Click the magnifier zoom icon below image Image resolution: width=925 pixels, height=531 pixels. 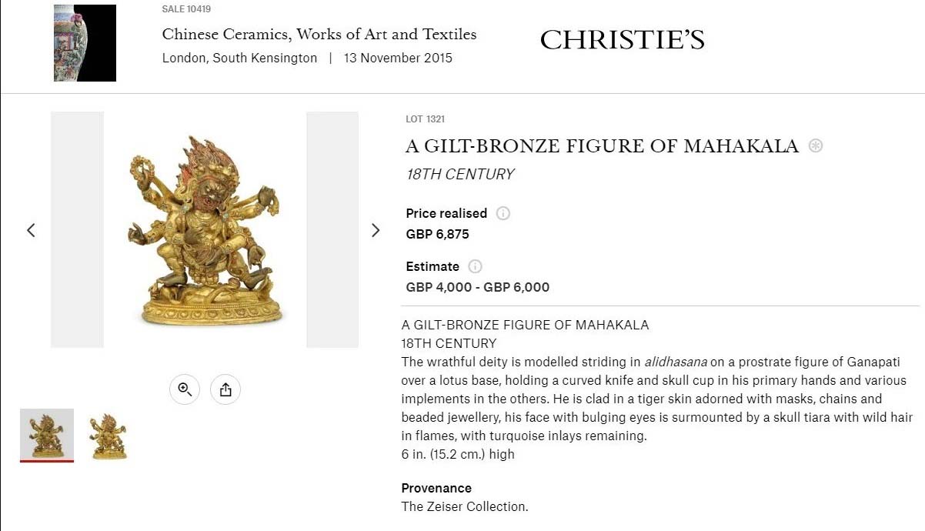[x=185, y=389]
